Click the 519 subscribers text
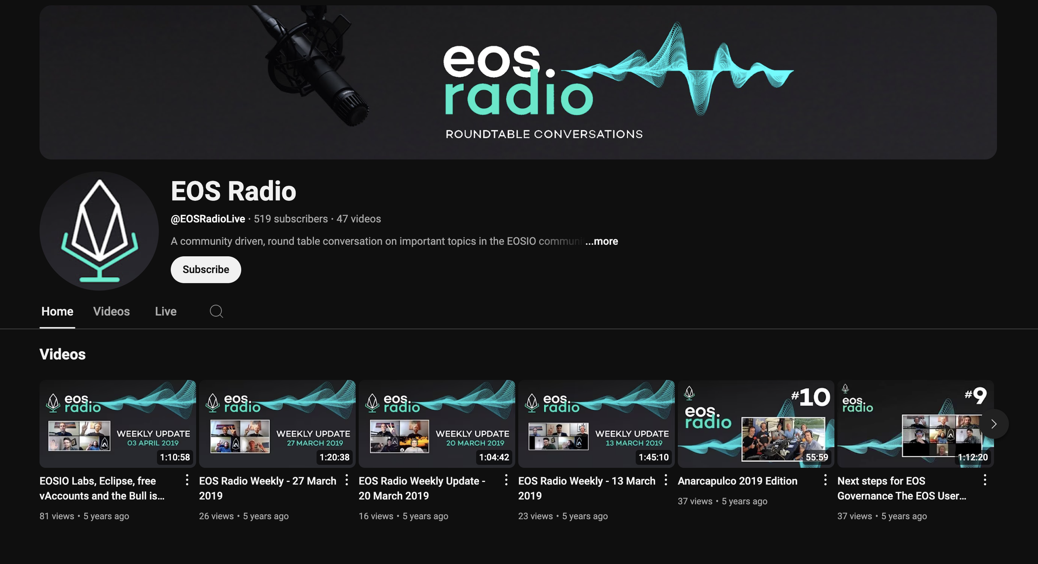Viewport: 1038px width, 564px height. tap(291, 219)
